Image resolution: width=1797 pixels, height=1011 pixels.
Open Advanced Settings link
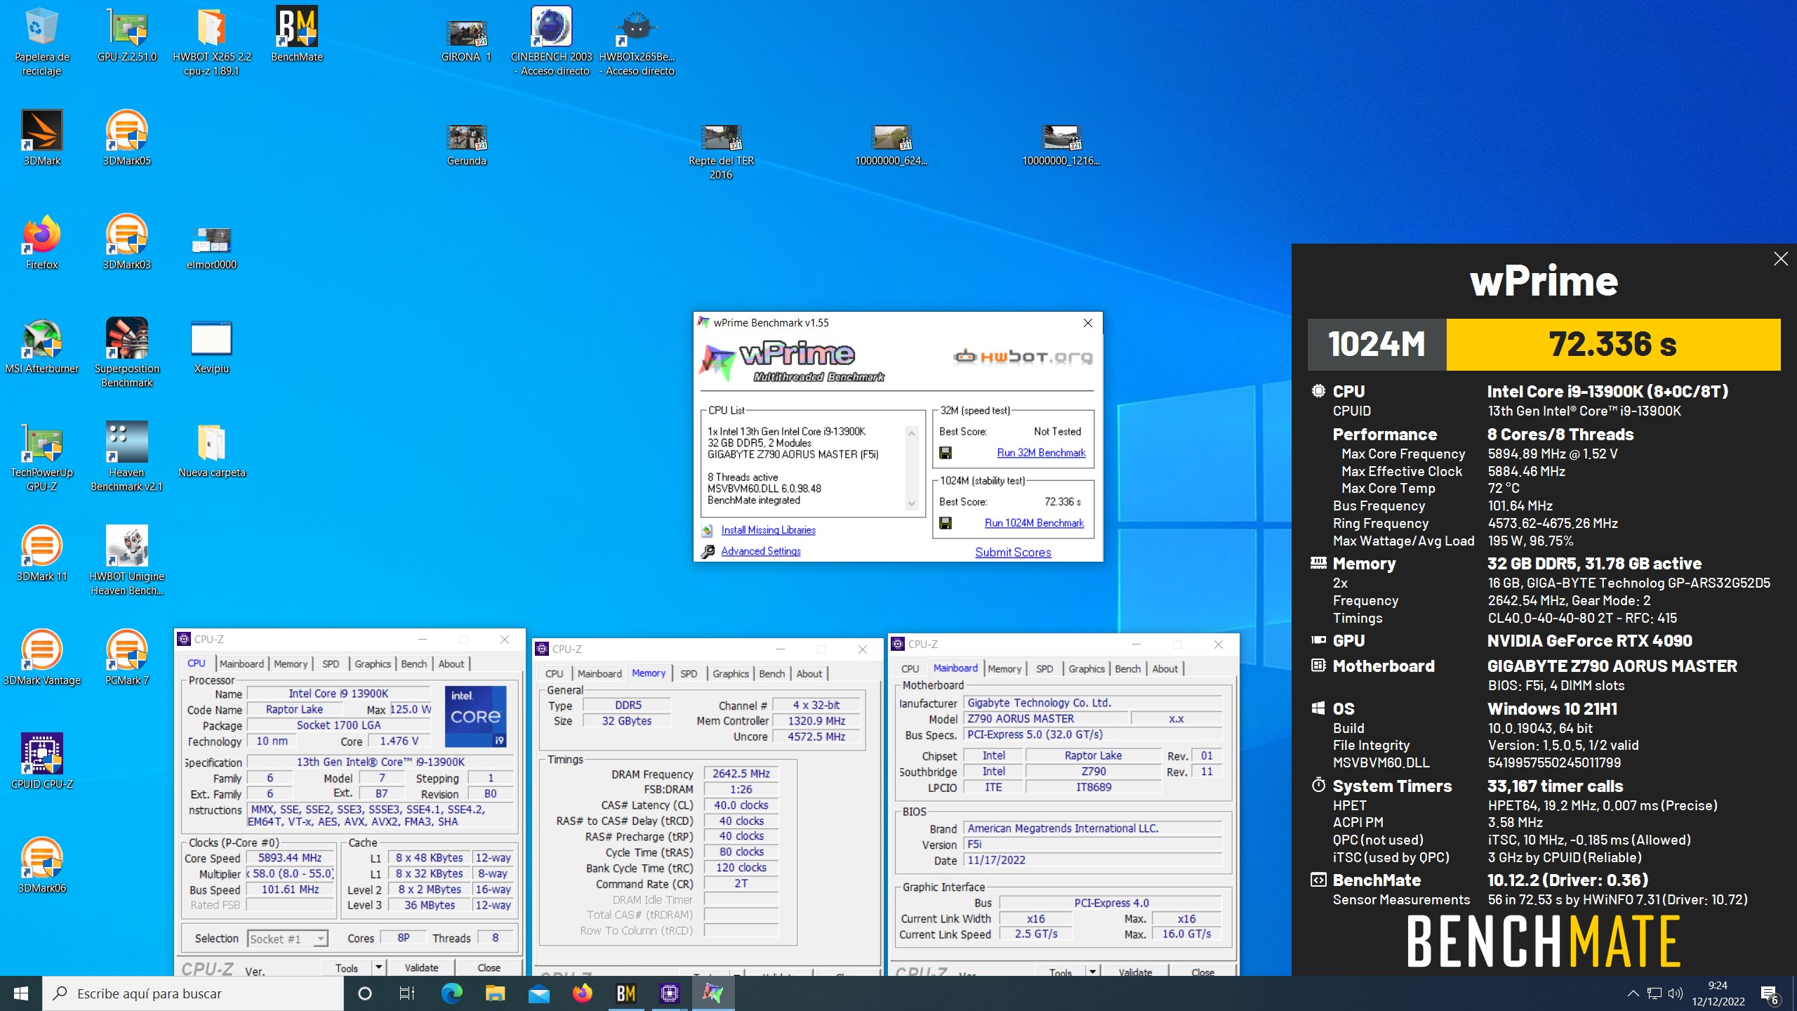pyautogui.click(x=761, y=551)
